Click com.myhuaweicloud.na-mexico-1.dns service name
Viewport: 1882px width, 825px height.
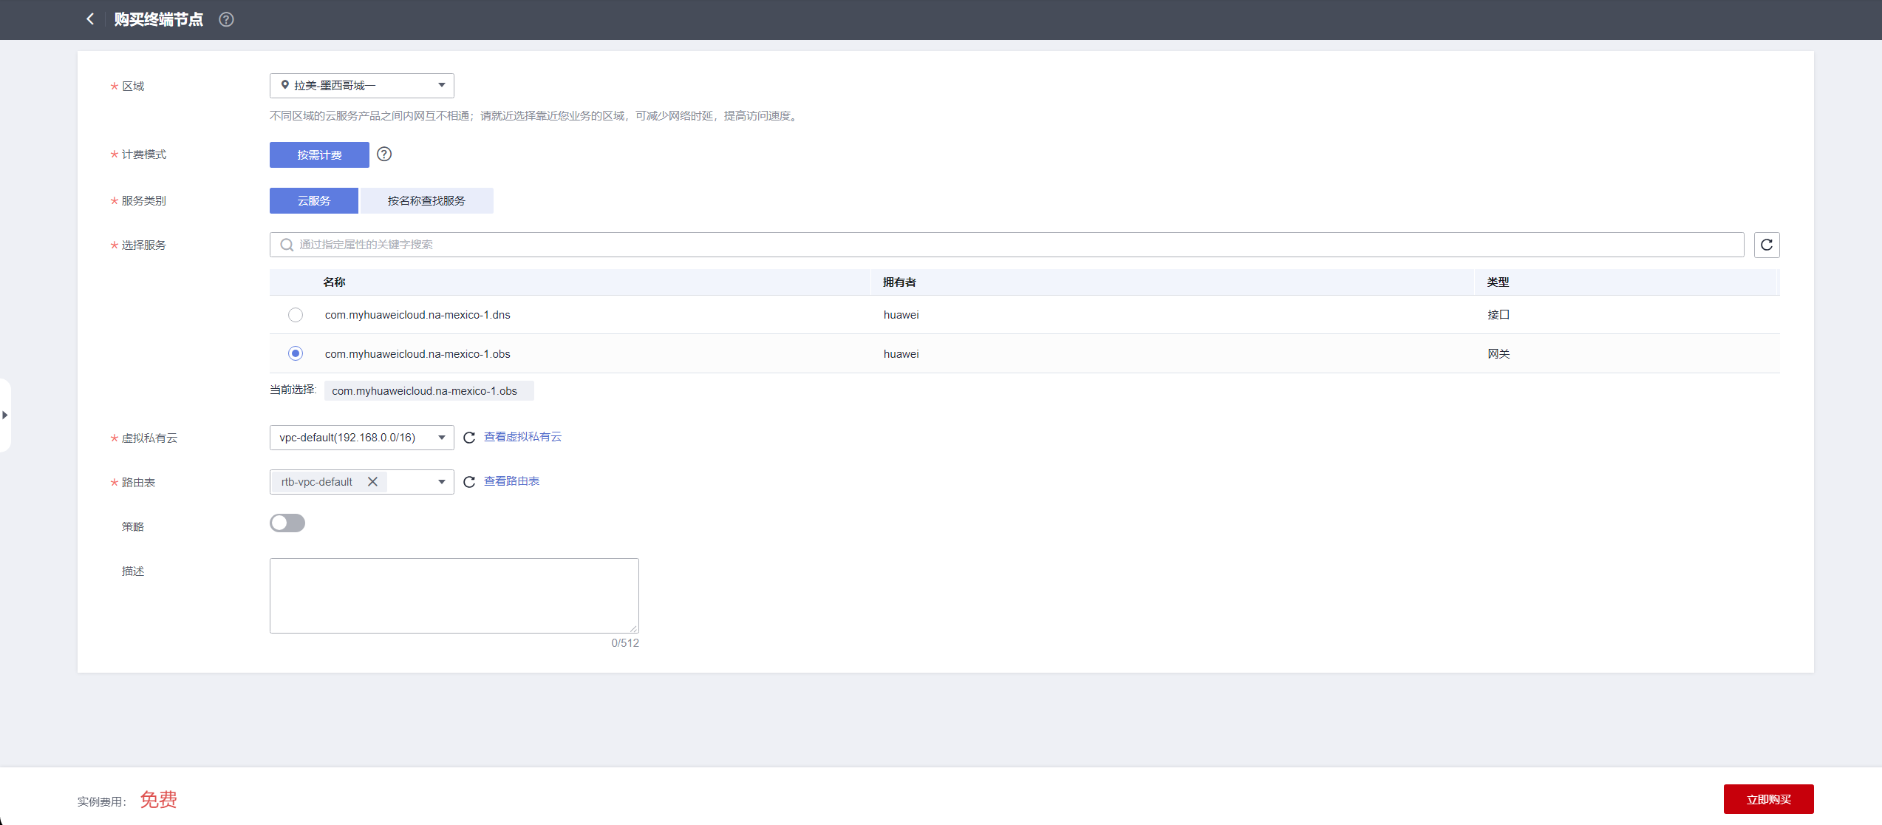click(417, 315)
